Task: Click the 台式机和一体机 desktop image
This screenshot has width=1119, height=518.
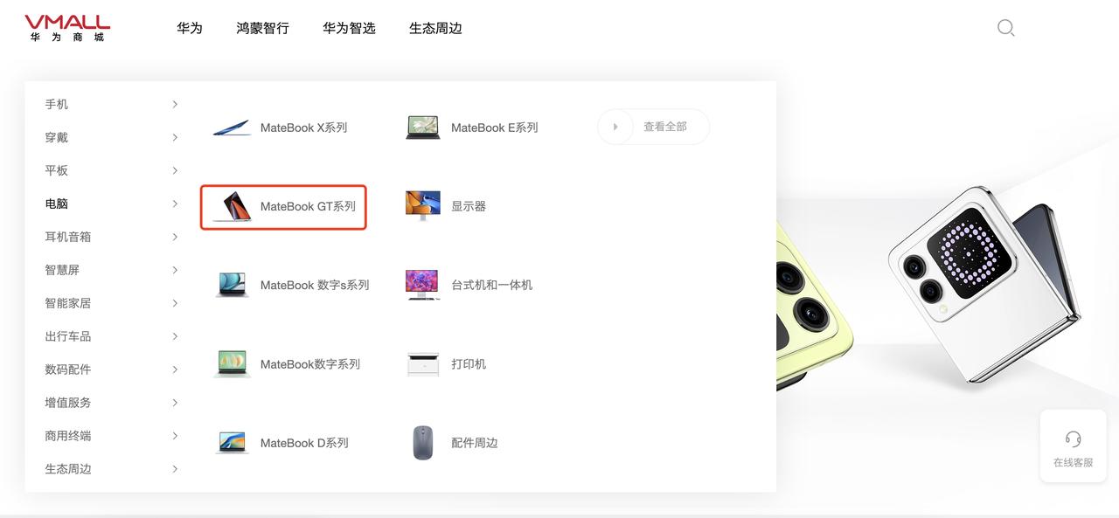Action: tap(423, 285)
